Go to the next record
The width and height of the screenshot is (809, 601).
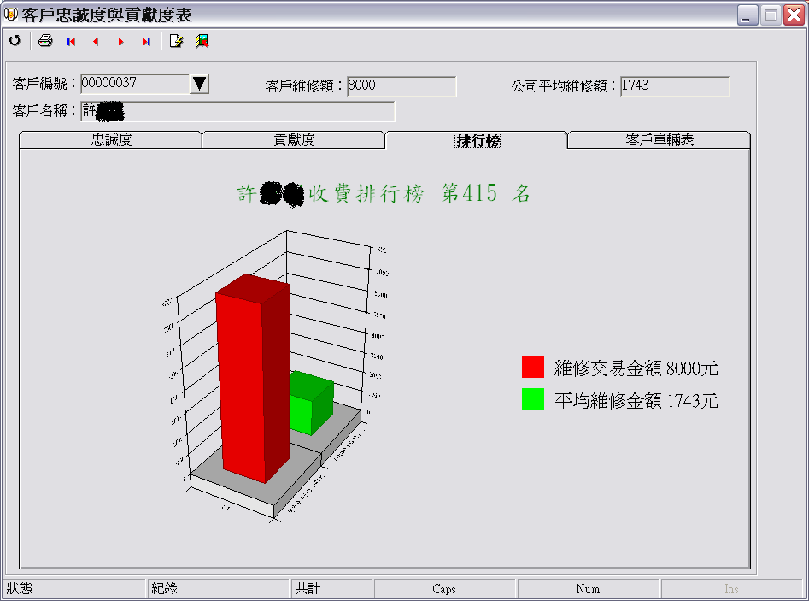[120, 41]
